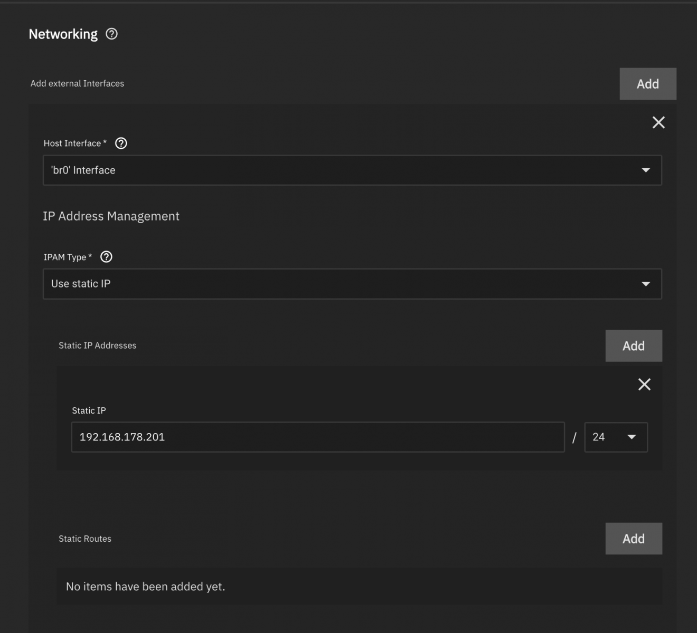Viewport: 697px width, 633px height.
Task: Show help for Host Interface field
Action: pos(121,143)
